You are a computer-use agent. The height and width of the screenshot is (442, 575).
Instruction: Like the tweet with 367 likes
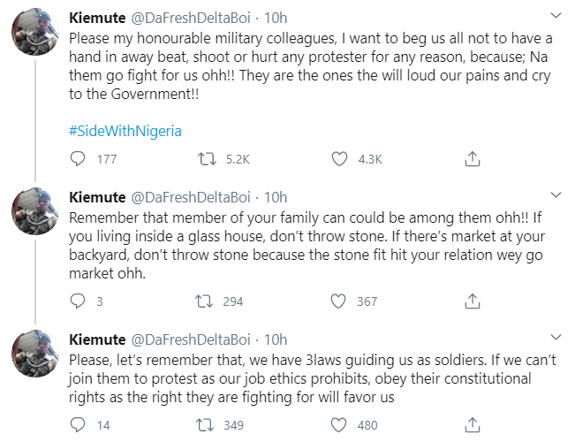point(337,301)
